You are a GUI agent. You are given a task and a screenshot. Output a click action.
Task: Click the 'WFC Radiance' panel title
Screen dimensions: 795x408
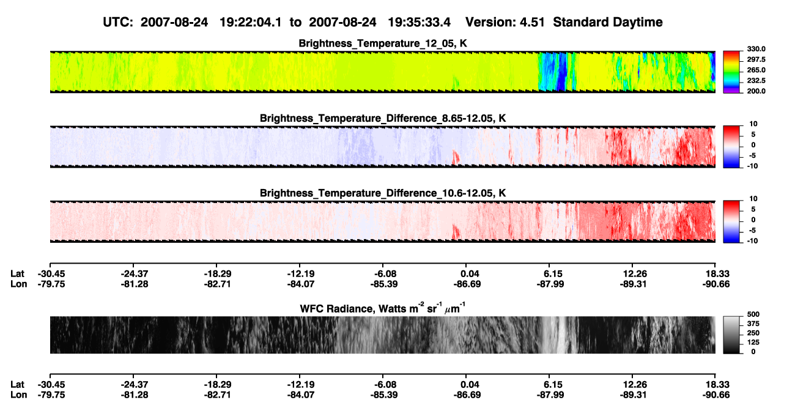point(383,308)
